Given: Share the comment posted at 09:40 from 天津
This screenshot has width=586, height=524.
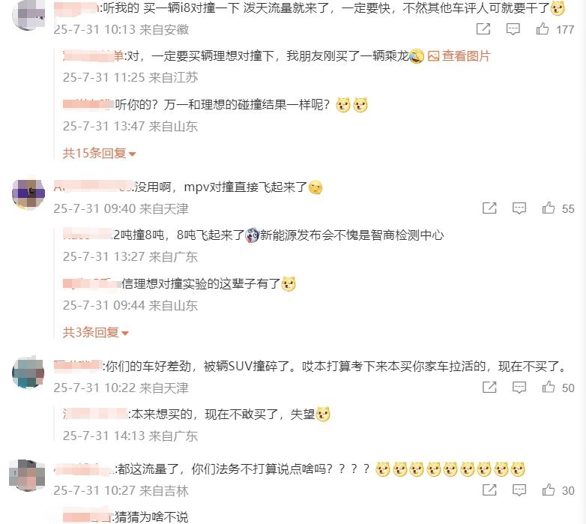Looking at the screenshot, I should pos(489,208).
